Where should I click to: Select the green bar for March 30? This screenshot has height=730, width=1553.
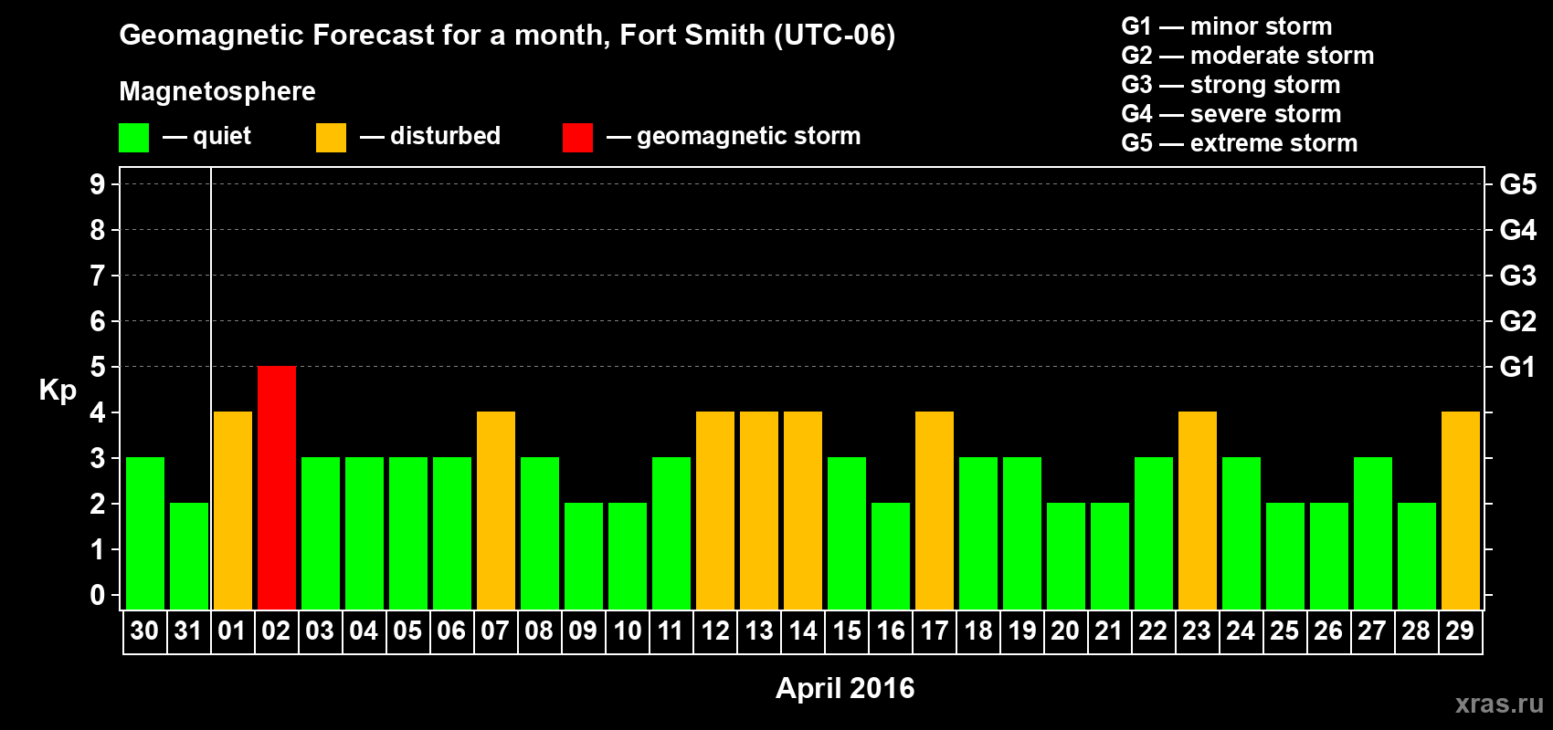tap(145, 533)
